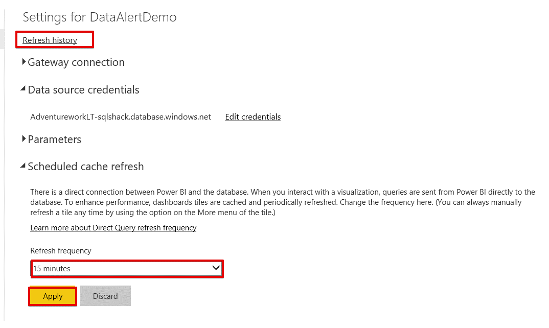
Task: Click the Settings for DataAlertDemo title
Action: point(100,17)
